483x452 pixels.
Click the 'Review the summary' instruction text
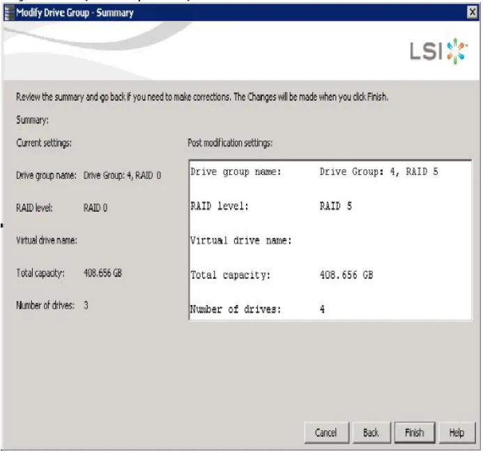click(x=201, y=97)
